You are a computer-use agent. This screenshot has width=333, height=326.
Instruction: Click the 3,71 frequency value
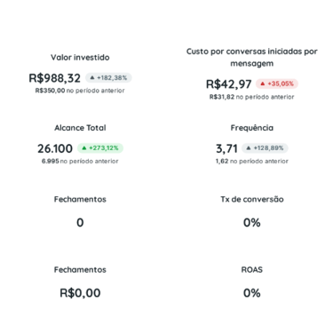pyautogui.click(x=226, y=148)
